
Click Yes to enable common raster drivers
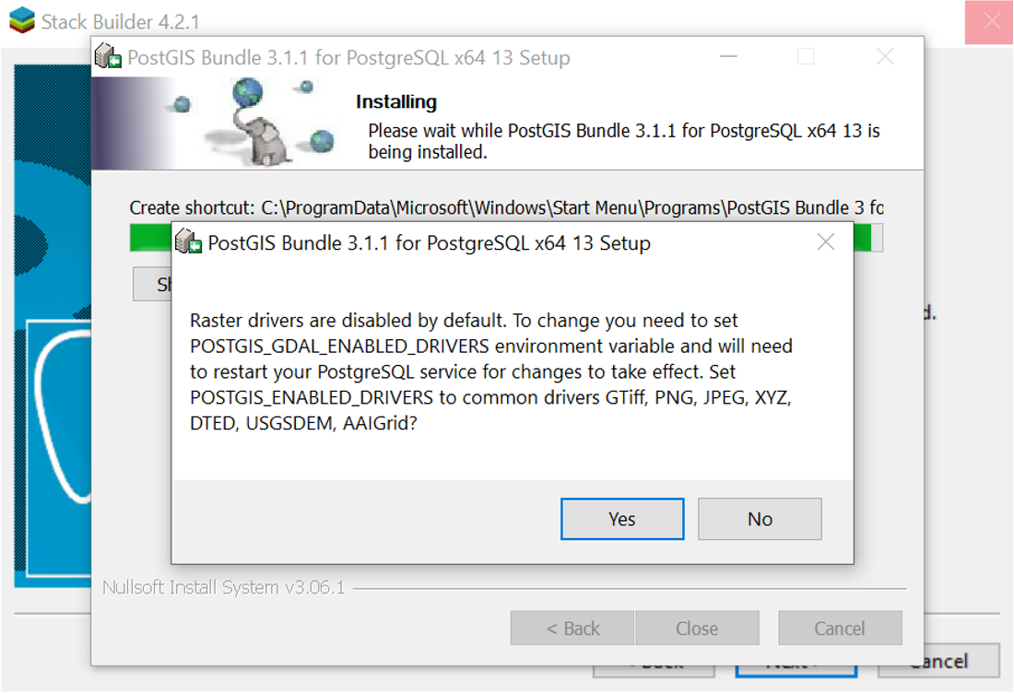pyautogui.click(x=622, y=519)
